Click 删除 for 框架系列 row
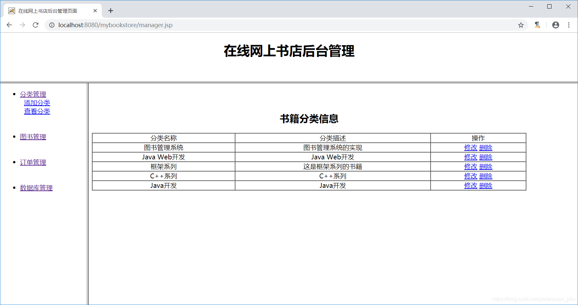The image size is (578, 305). pos(486,167)
